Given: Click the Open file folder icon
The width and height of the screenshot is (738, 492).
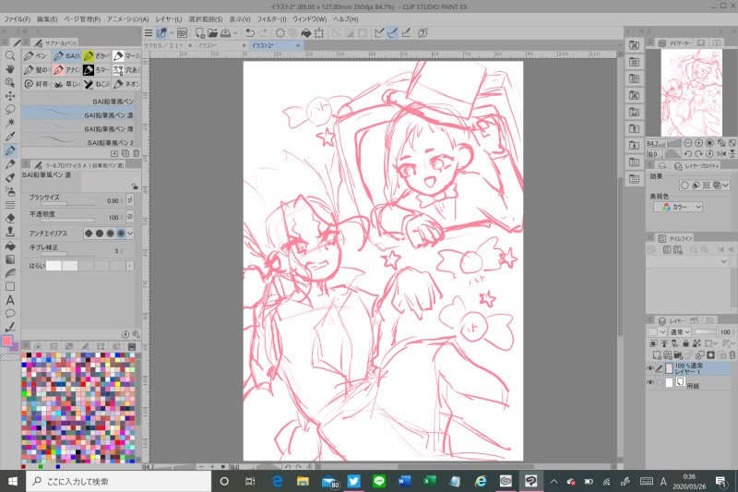Looking at the screenshot, I should pyautogui.click(x=213, y=33).
